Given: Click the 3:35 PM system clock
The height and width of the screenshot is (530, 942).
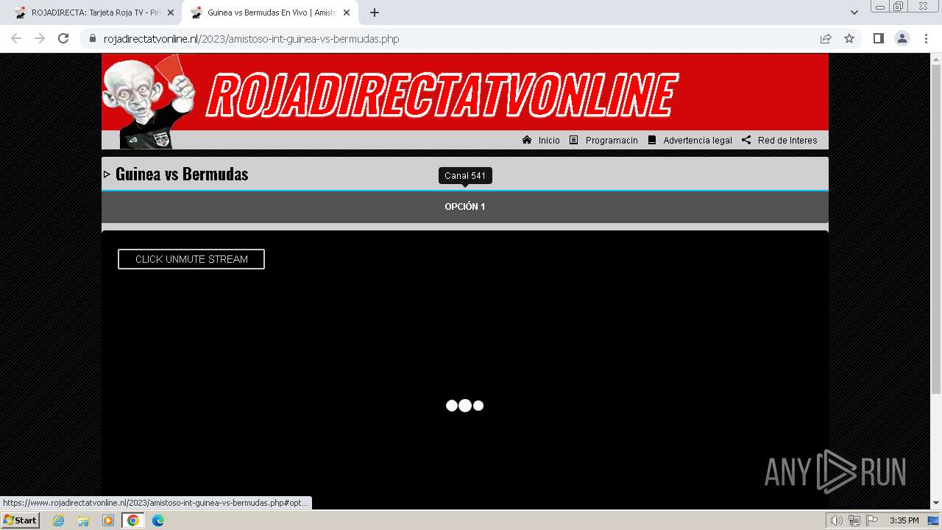Looking at the screenshot, I should [904, 520].
